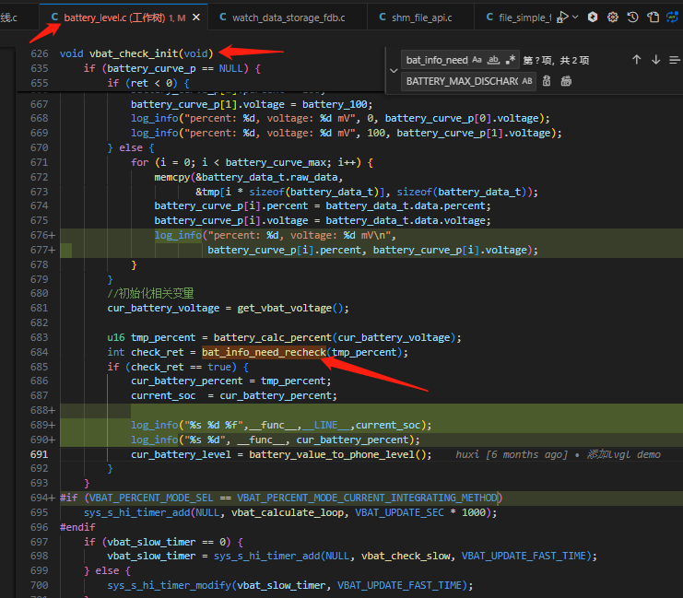Toggle Preserve Case in replace box
Viewport: 683px width, 598px height.
tap(527, 81)
